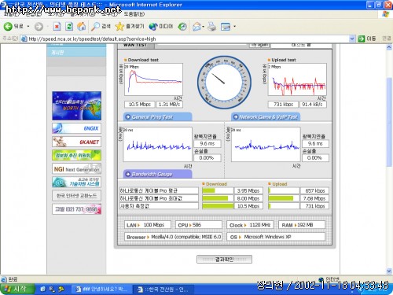The height and width of the screenshot is (295, 393).
Task: Open the 한국 인터넷 교환노드 banner link
Action: point(76,196)
